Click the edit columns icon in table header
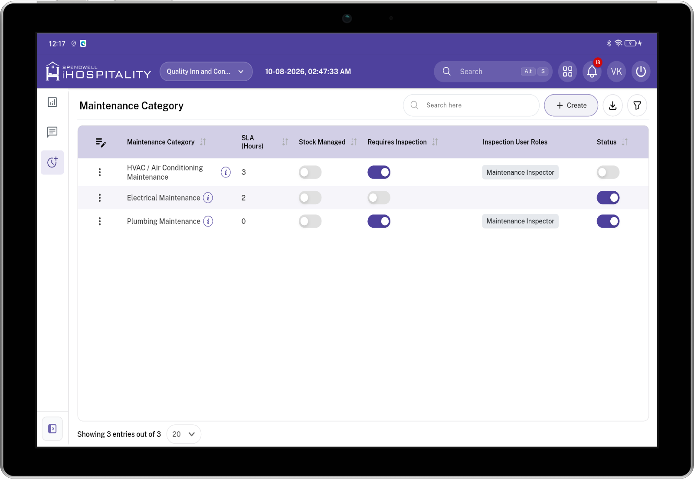This screenshot has height=479, width=694. click(101, 142)
